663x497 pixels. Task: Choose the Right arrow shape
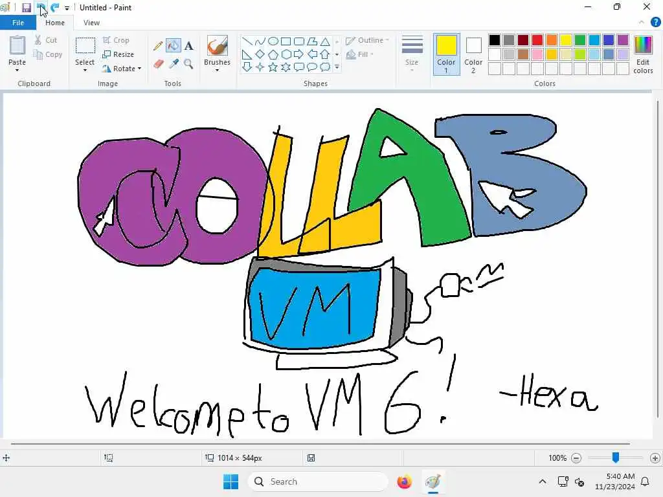[x=299, y=54]
